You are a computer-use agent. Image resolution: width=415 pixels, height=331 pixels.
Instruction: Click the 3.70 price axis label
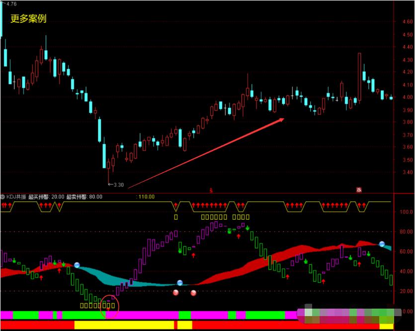click(408, 135)
